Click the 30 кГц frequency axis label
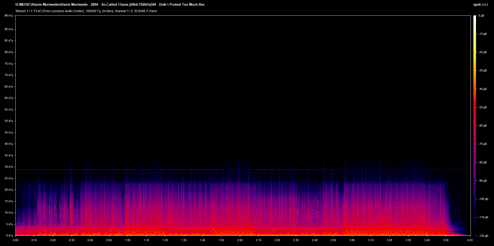Screen dimensions: 494x246 (x=8, y=167)
